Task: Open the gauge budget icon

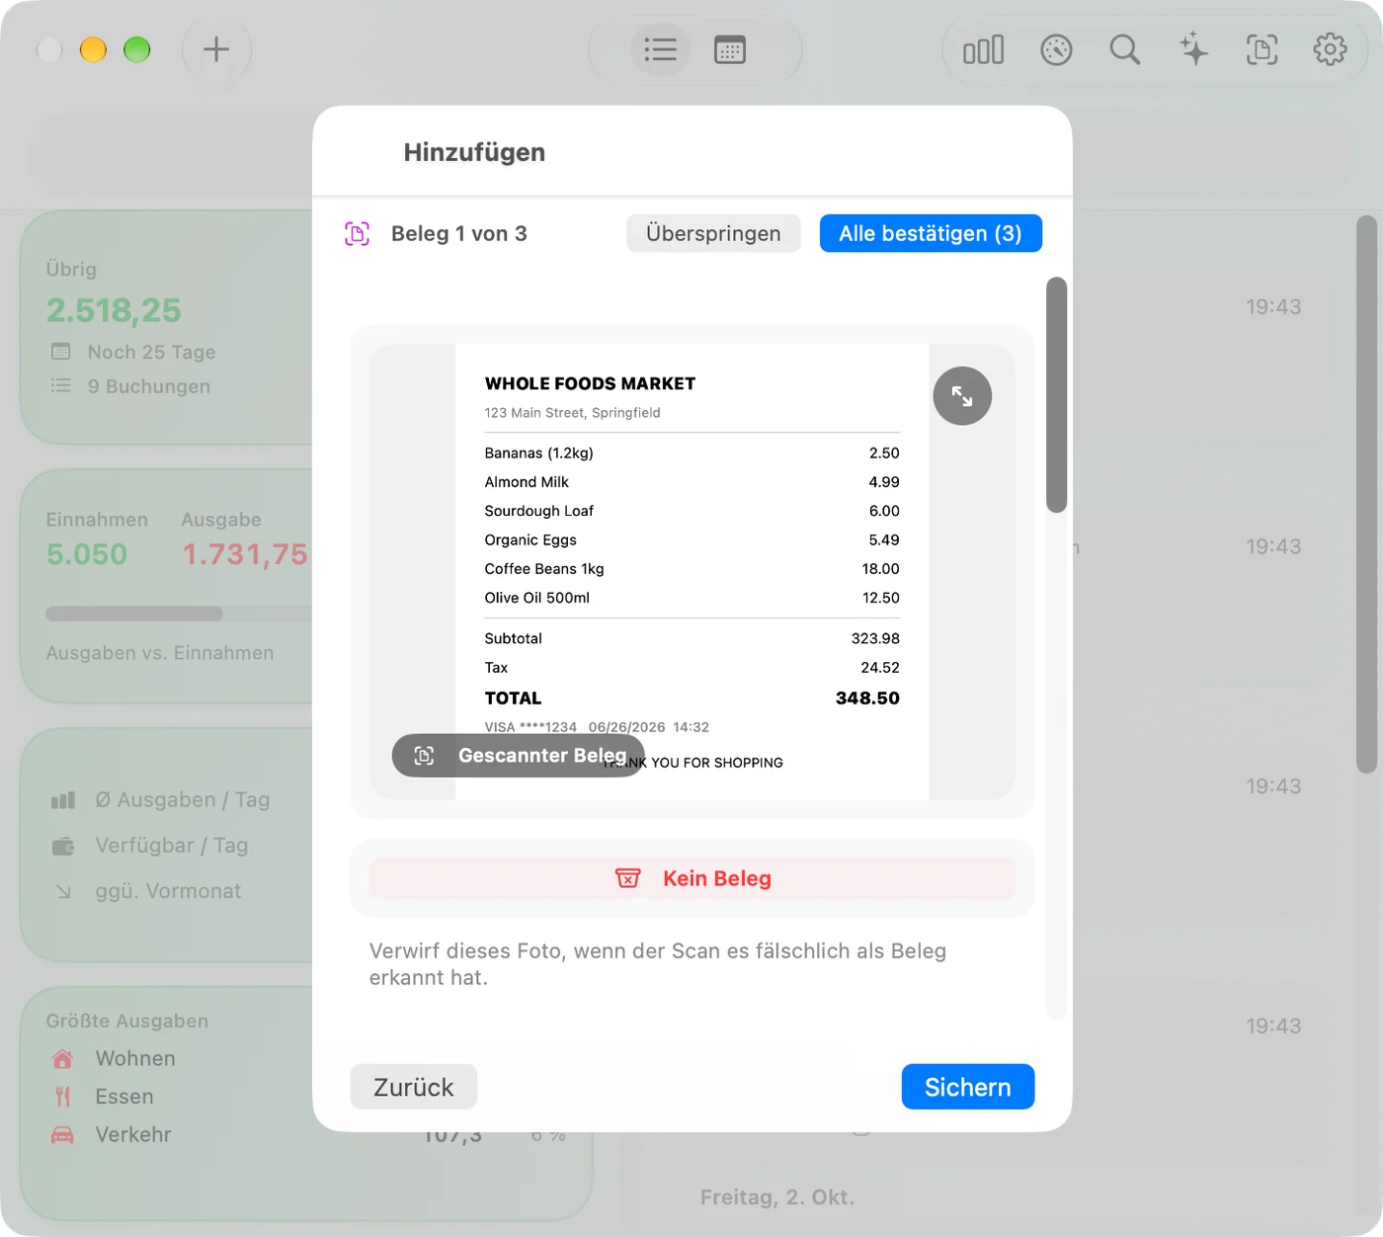Action: [x=1056, y=49]
